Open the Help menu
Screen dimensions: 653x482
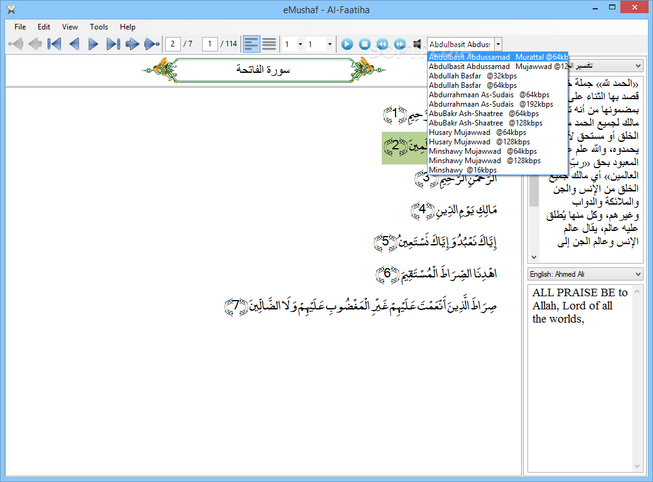point(127,26)
